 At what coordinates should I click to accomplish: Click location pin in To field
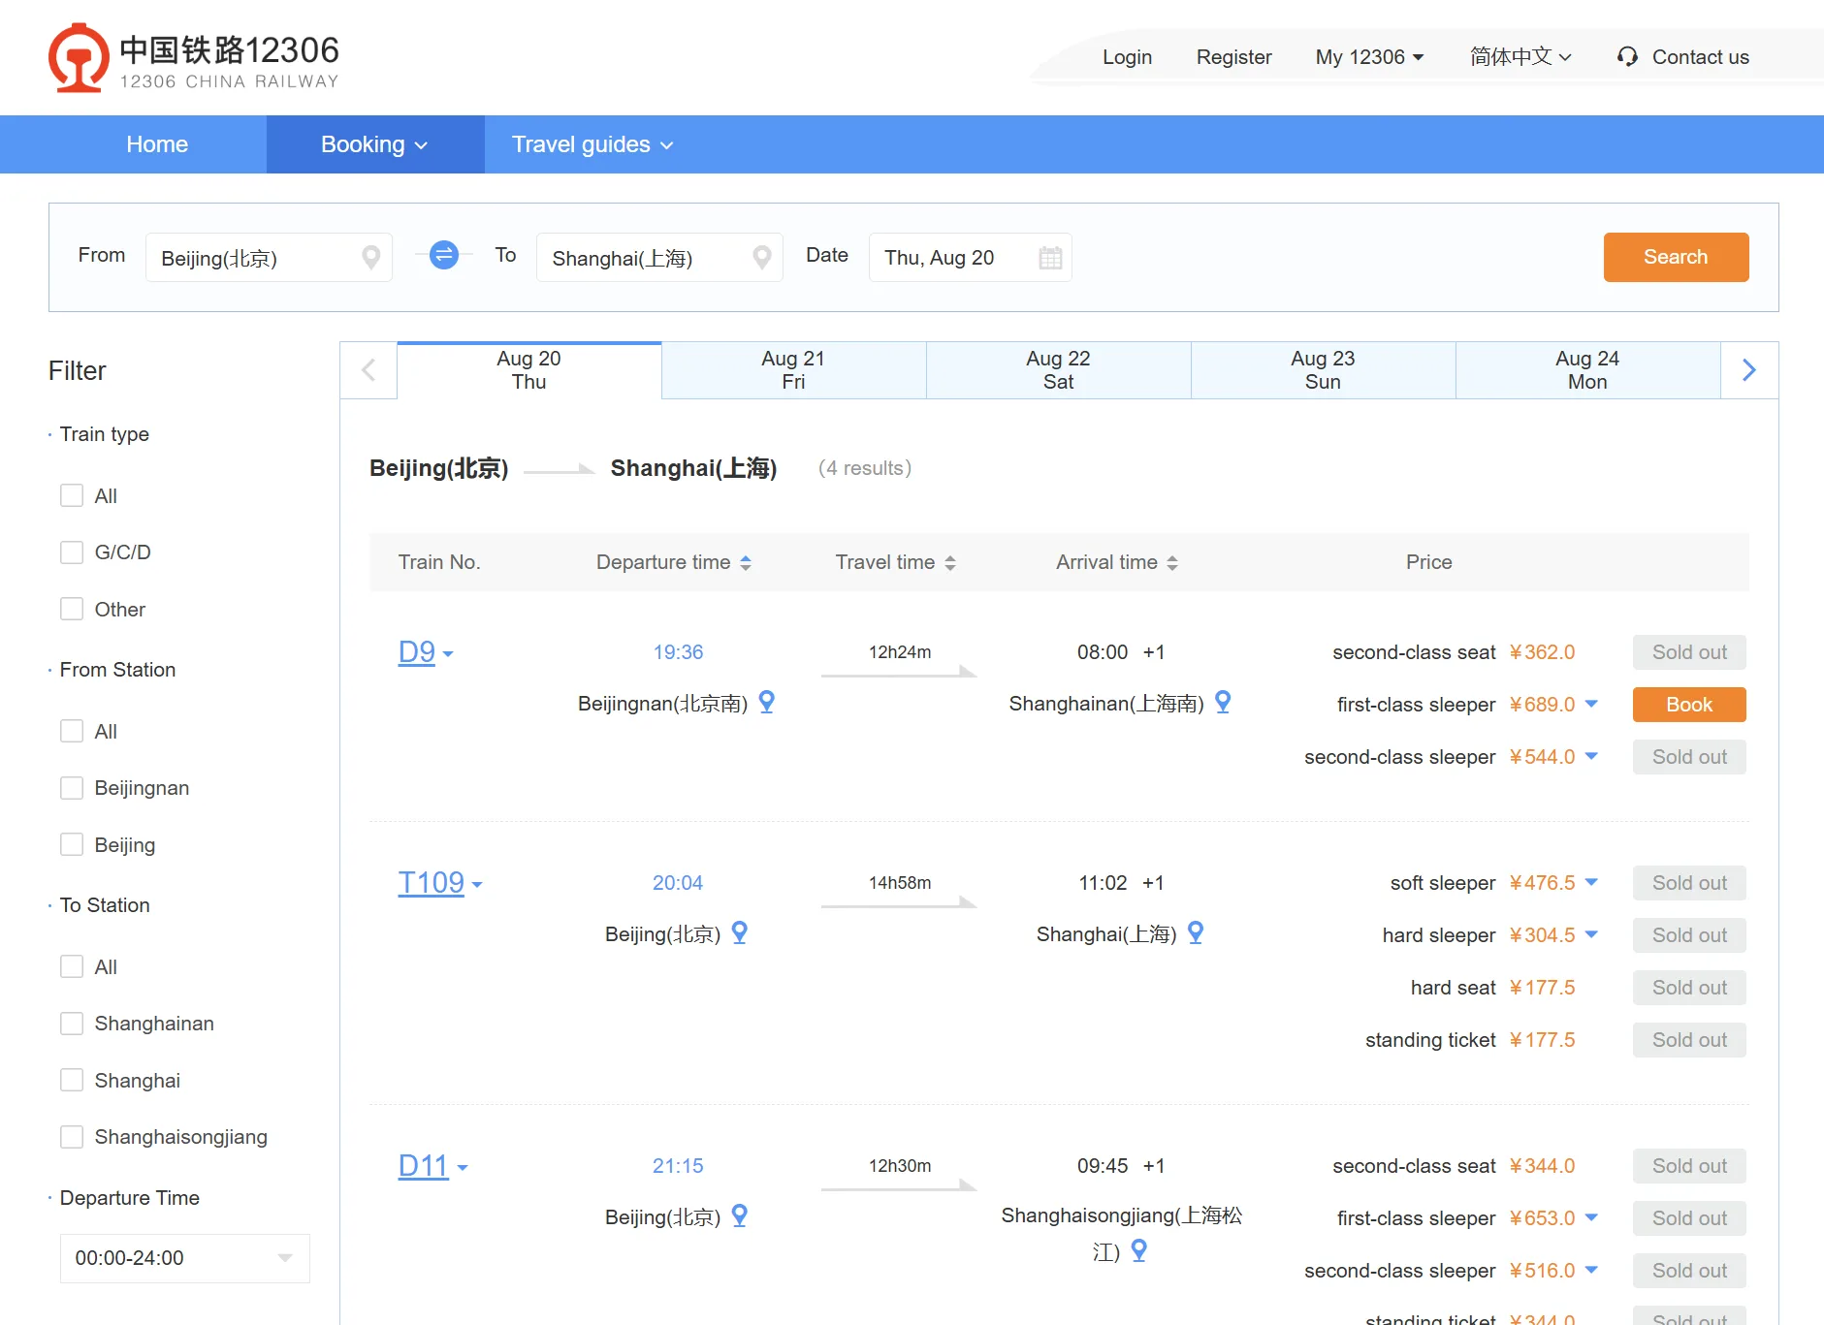[x=762, y=257]
